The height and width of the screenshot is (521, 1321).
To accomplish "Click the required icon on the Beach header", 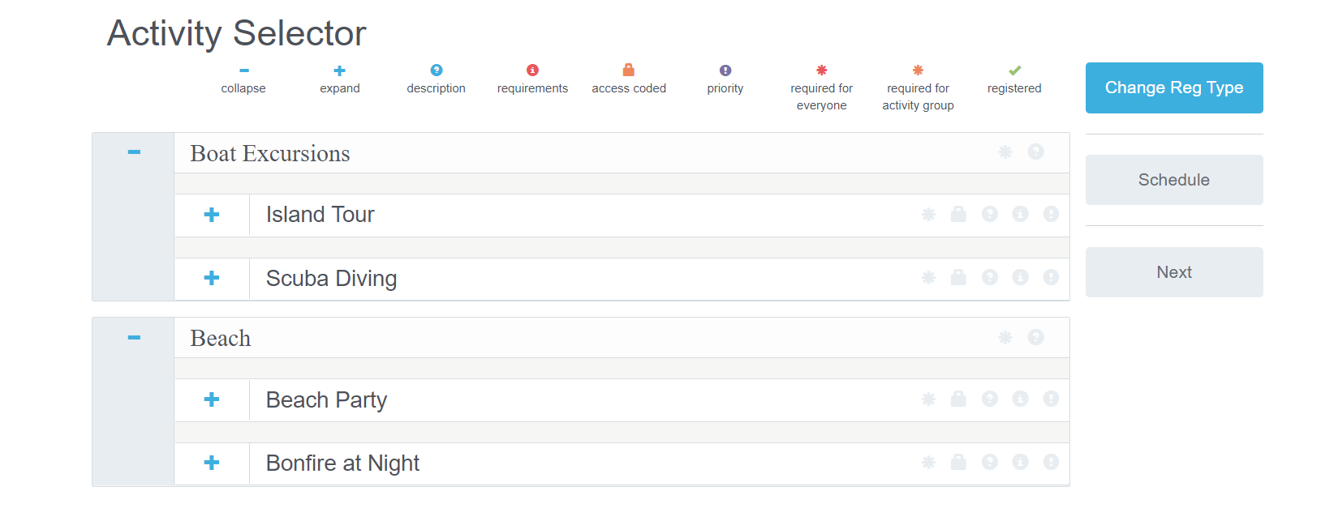I will pos(1005,337).
